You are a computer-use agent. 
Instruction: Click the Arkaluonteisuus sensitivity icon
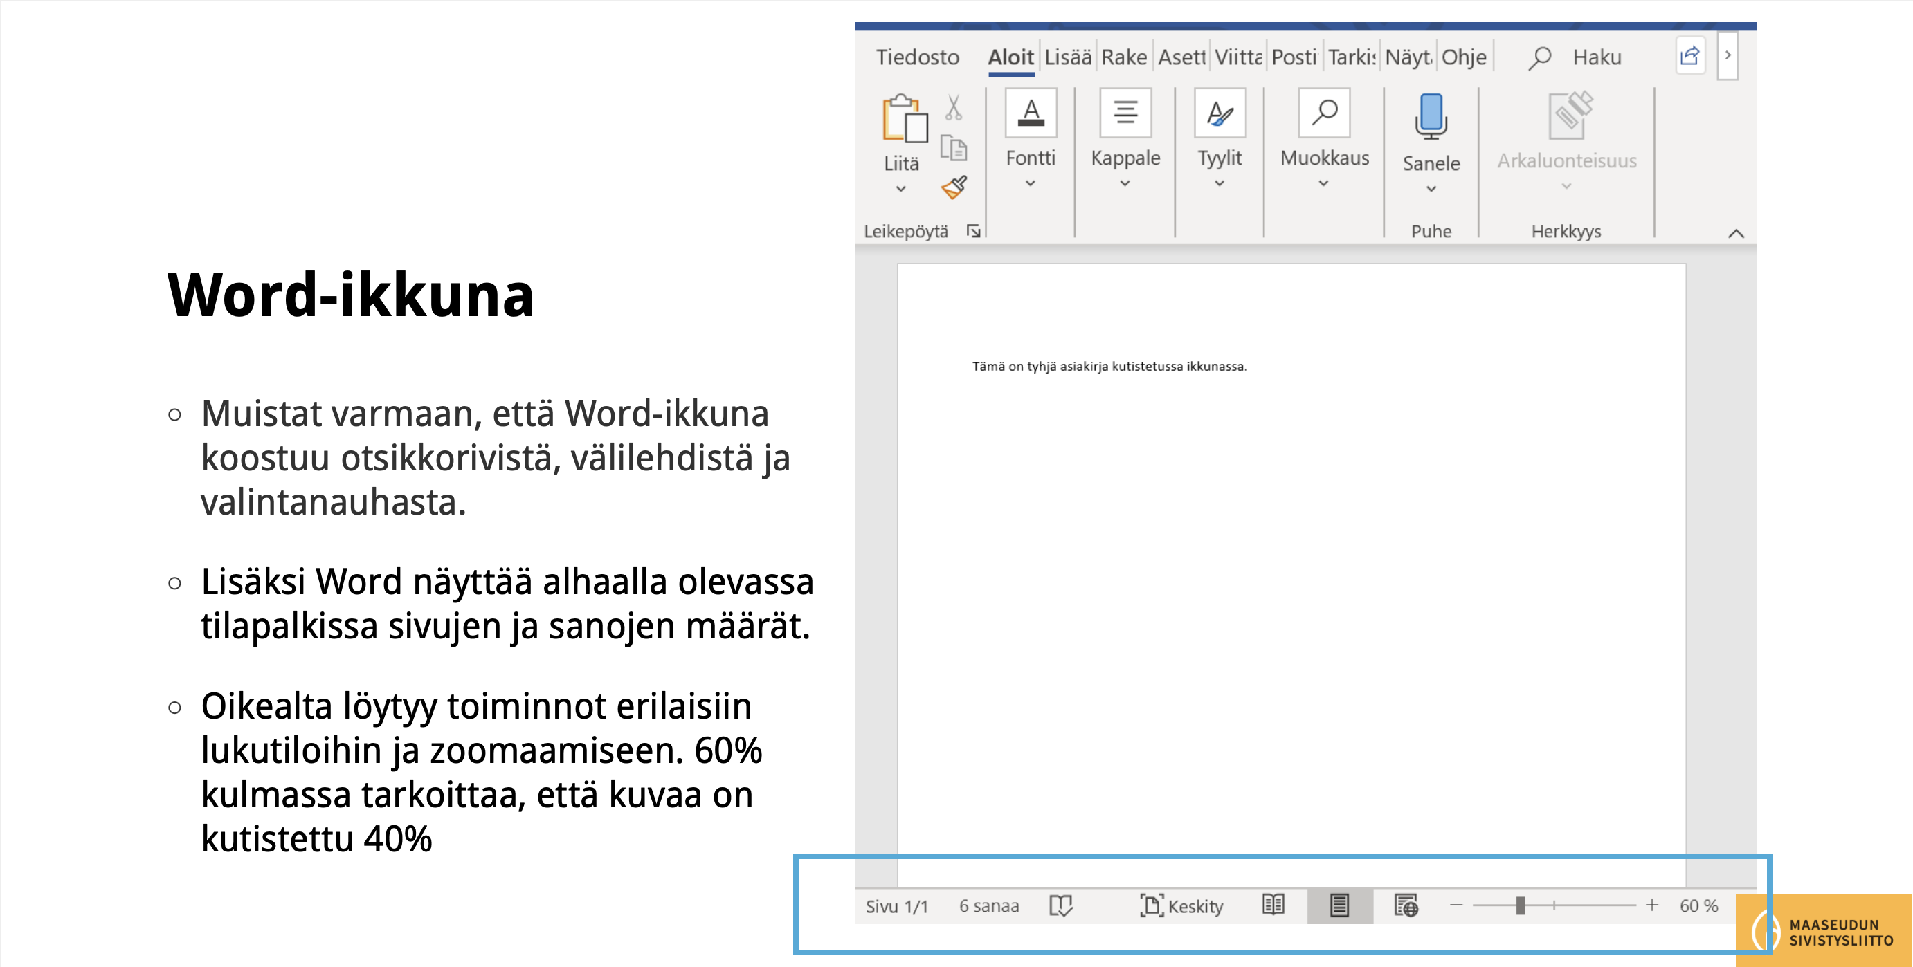[1570, 115]
